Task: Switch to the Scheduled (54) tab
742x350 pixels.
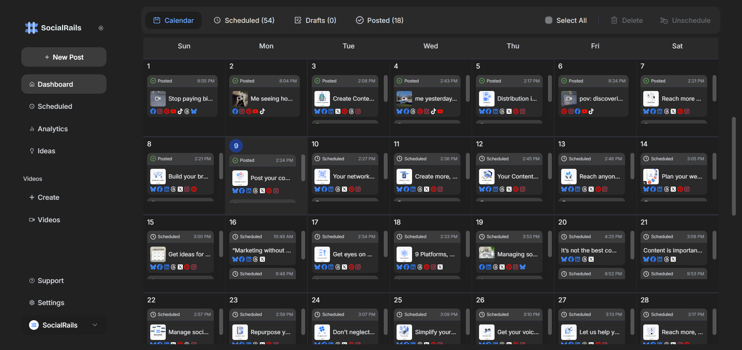Action: (244, 20)
